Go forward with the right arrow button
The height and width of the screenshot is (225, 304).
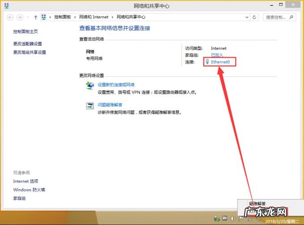coord(20,17)
